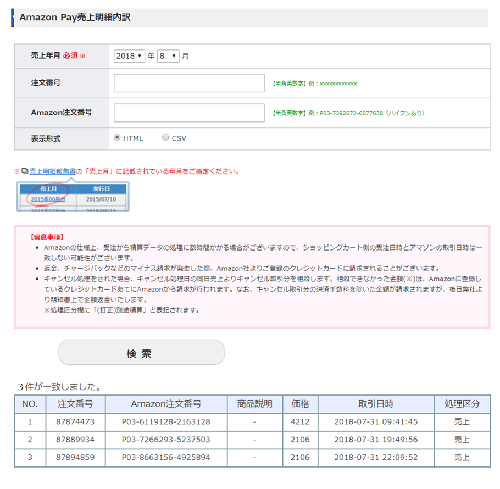Click the 注文番号 input field

click(189, 83)
